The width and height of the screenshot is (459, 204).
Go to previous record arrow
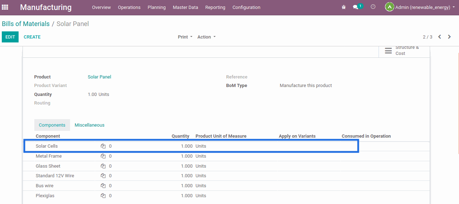[440, 37]
